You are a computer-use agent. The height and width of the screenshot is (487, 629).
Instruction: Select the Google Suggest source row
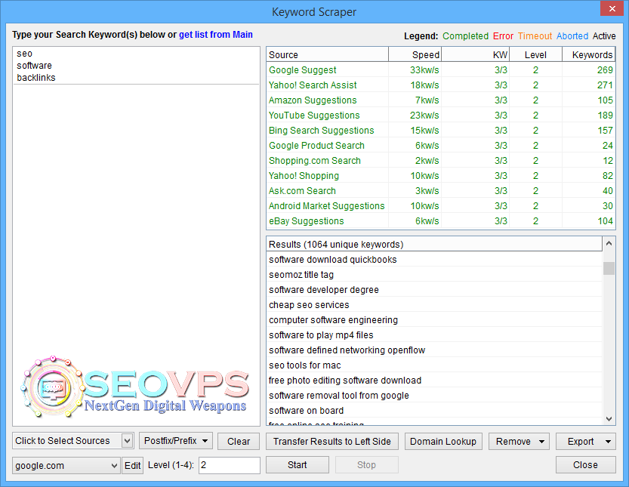[x=440, y=69]
